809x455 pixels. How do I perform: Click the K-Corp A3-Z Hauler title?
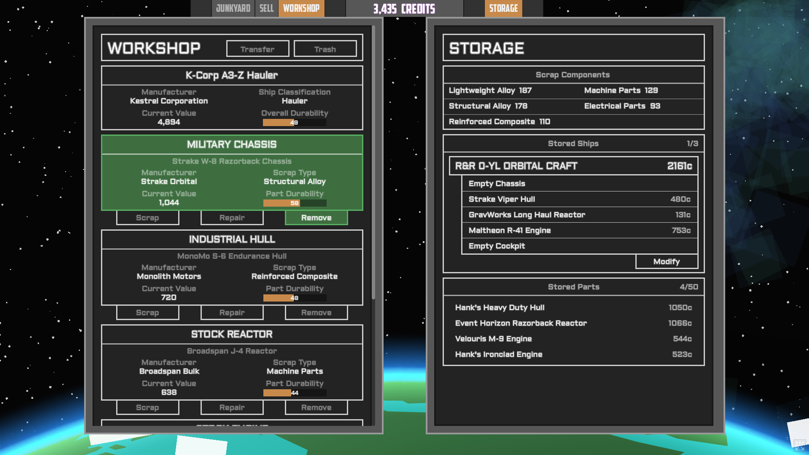pos(232,75)
